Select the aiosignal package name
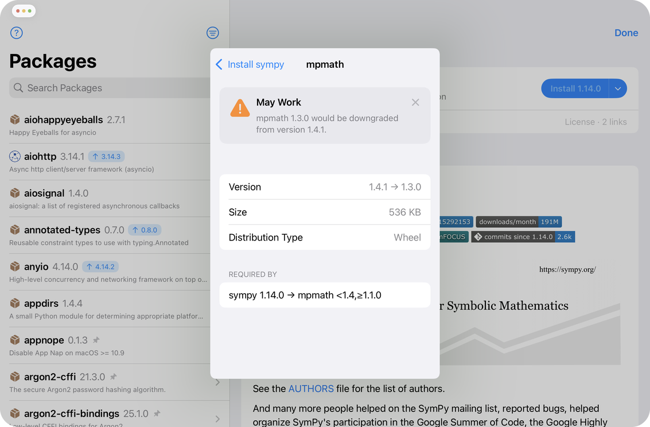This screenshot has height=427, width=650. [x=44, y=193]
